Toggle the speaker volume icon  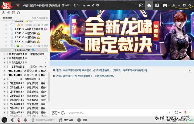coord(12,120)
